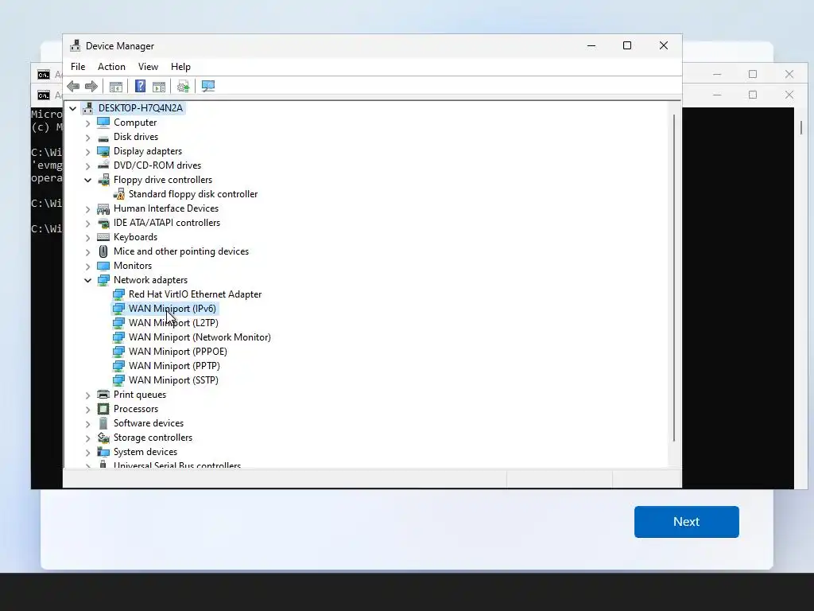Click the Device Manager title bar icon
Image resolution: width=814 pixels, height=611 pixels.
coord(76,45)
